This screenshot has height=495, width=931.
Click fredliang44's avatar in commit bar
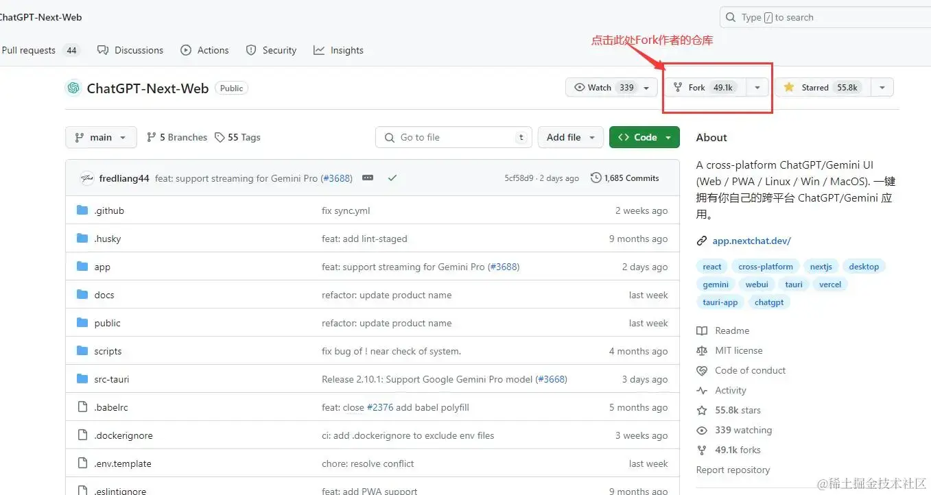[86, 178]
